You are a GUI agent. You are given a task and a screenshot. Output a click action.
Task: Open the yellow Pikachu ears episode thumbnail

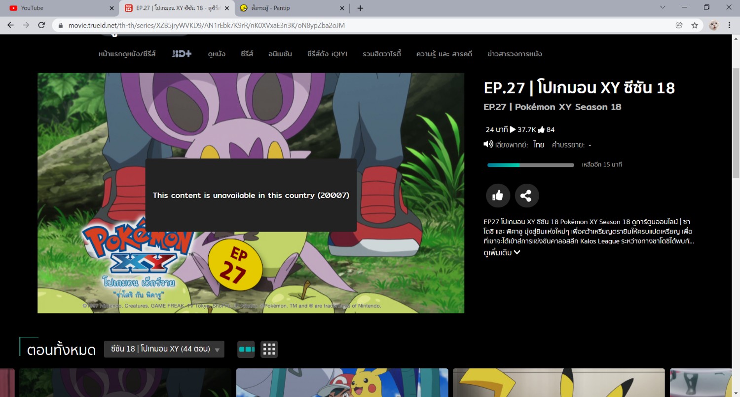pos(559,383)
